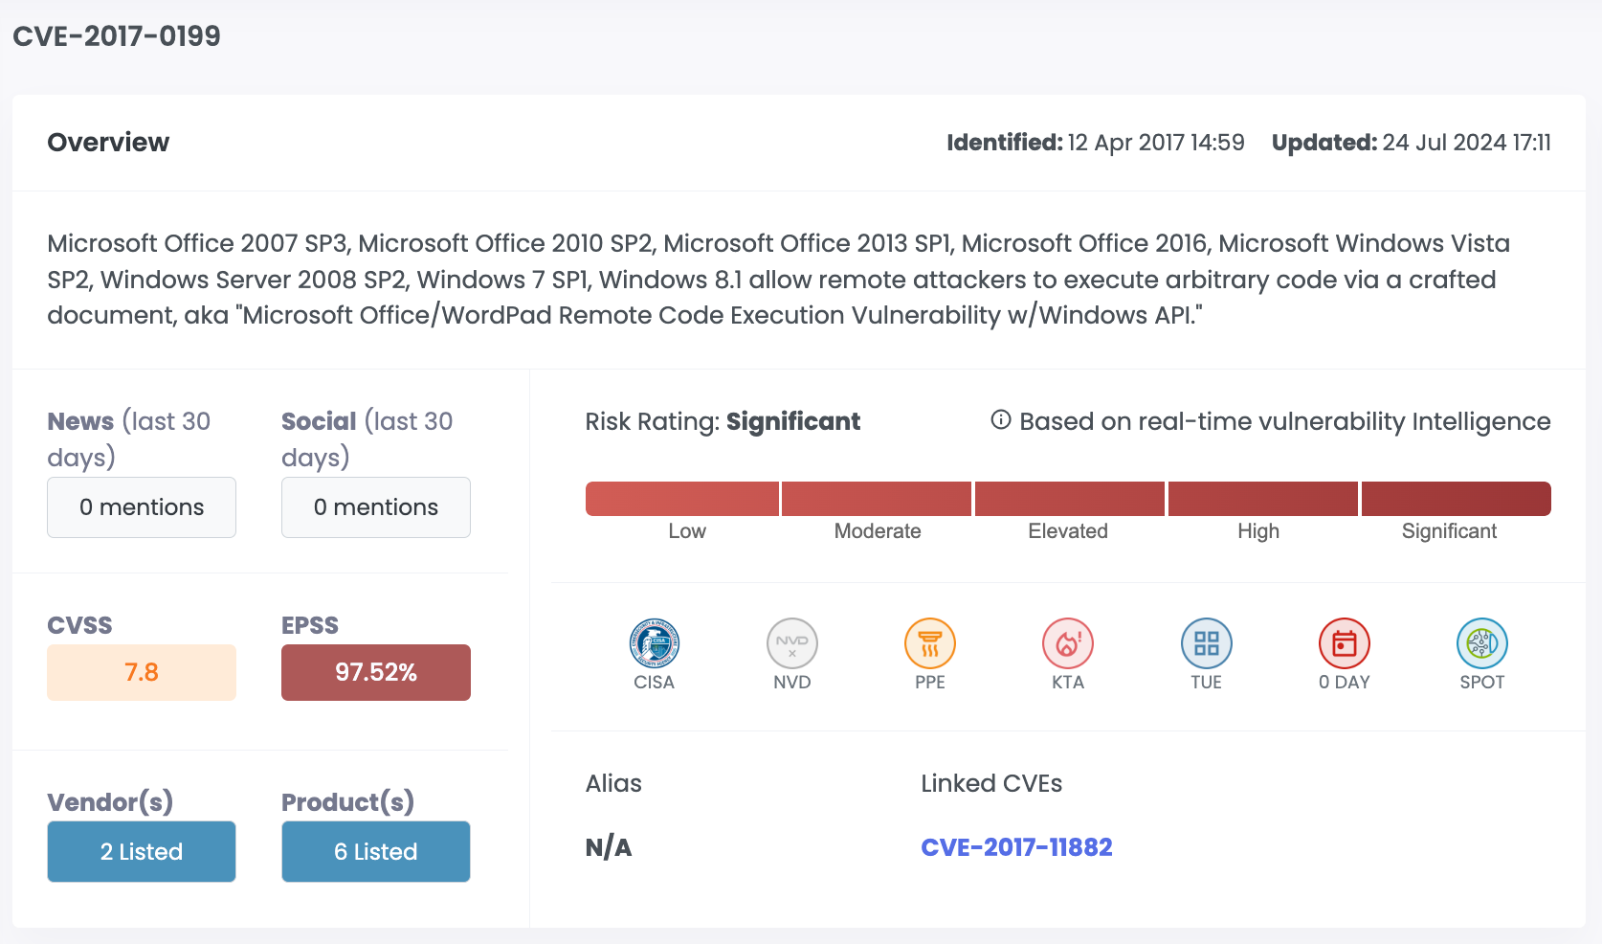Click the Alias value N/A
Viewport: 1602px width, 944px height.
[609, 847]
